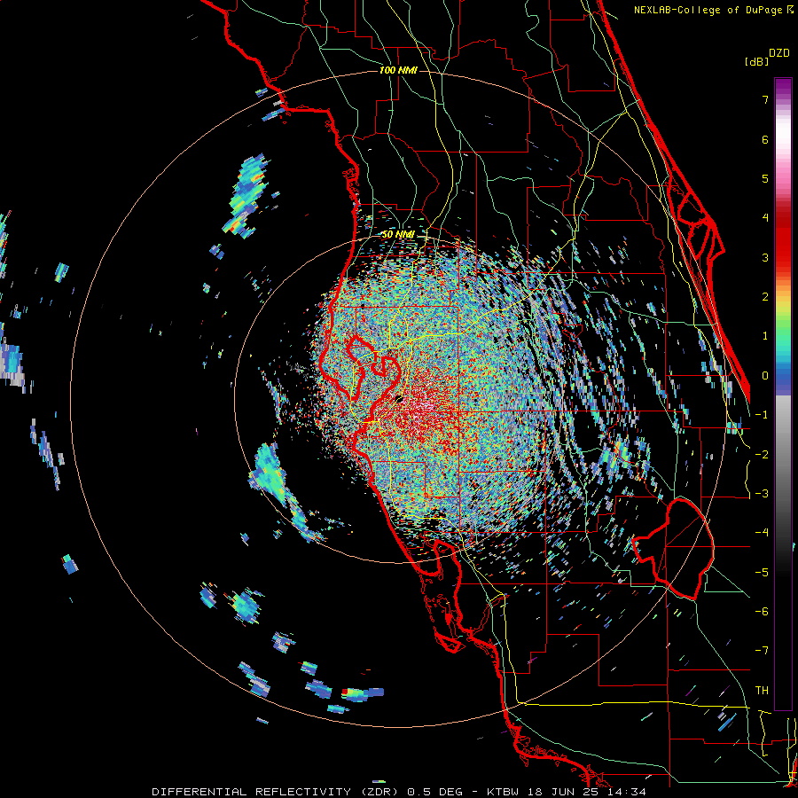The image size is (798, 798).
Task: Select the -7 value on color scale
Action: (x=762, y=651)
